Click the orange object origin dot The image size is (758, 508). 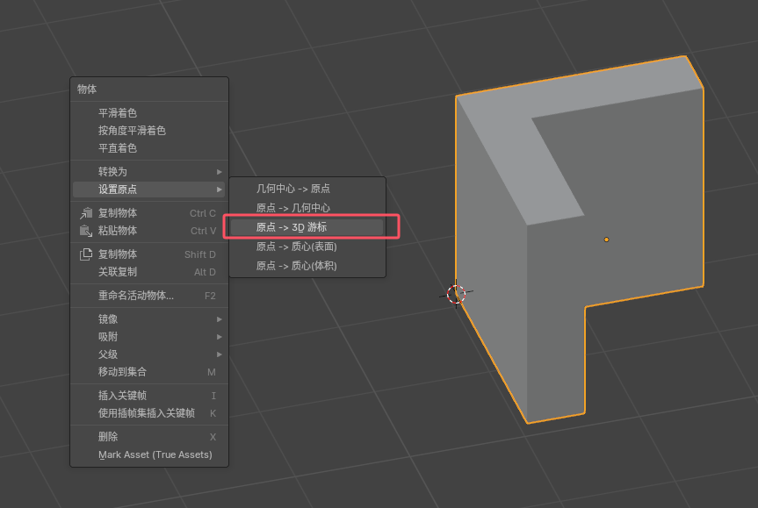pyautogui.click(x=606, y=240)
